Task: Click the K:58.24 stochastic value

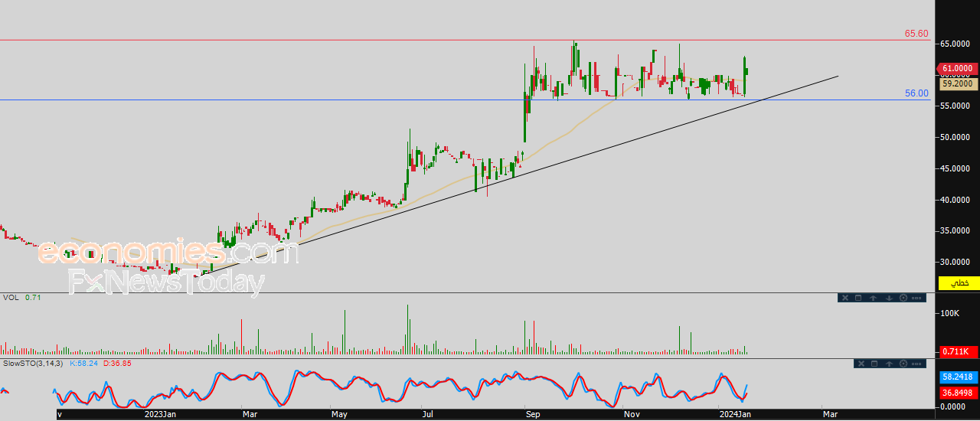Action: (84, 363)
